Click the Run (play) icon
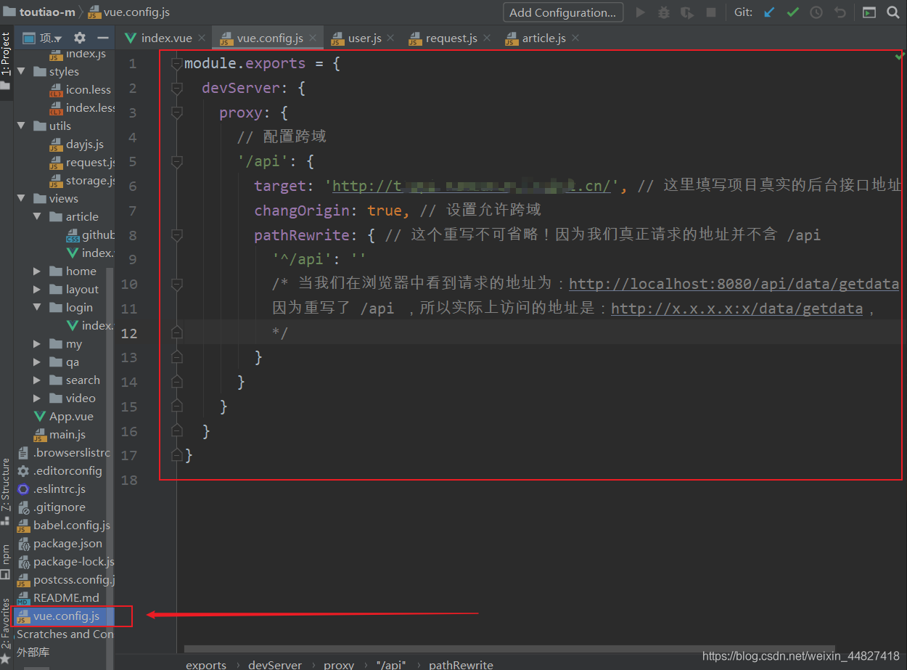907x670 pixels. tap(640, 12)
